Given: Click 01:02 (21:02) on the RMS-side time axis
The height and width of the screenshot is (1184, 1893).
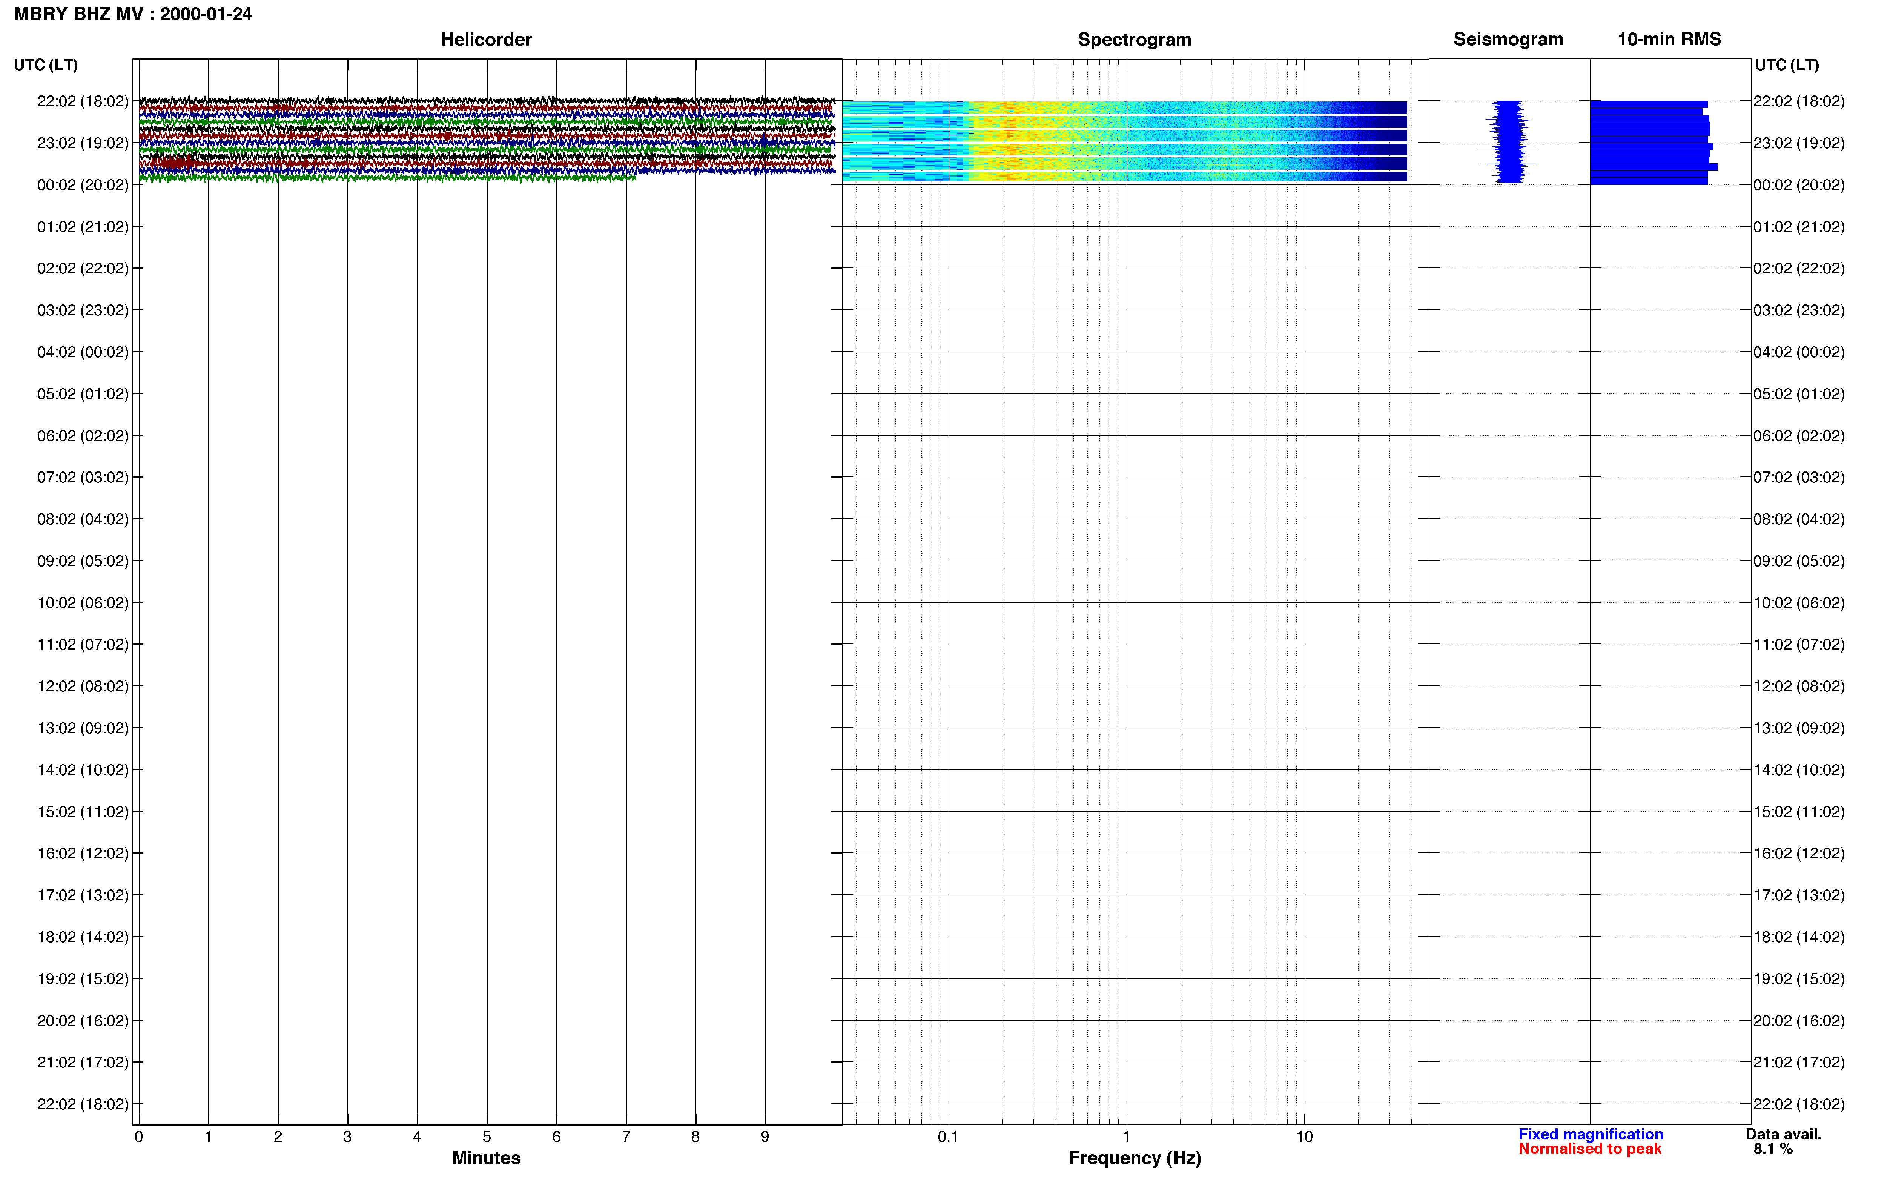Looking at the screenshot, I should pos(1799,227).
